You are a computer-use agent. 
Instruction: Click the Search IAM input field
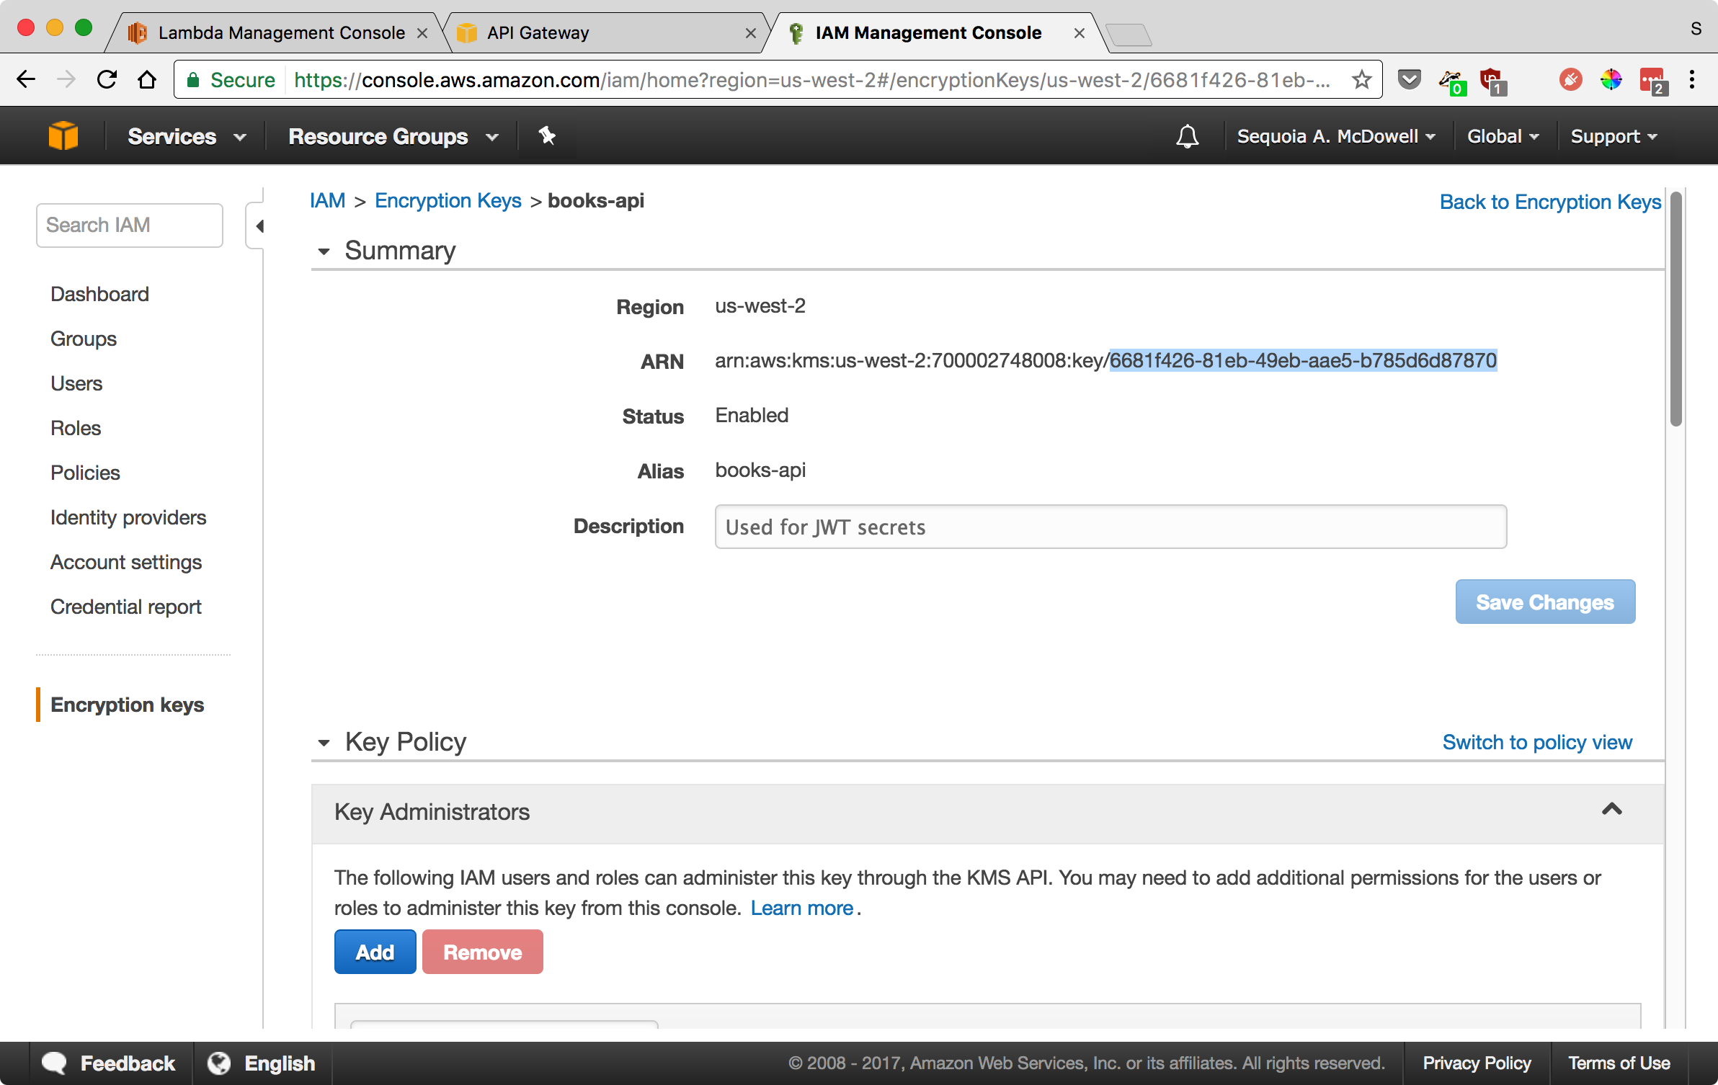click(x=130, y=226)
